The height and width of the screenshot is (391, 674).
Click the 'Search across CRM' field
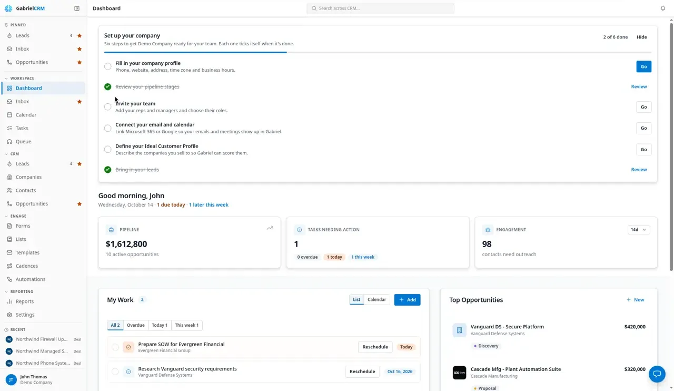point(380,8)
